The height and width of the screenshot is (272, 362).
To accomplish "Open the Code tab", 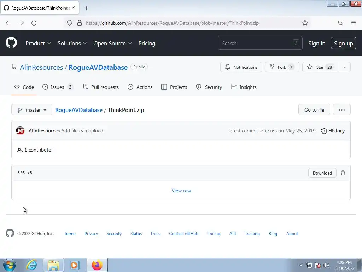I will coord(24,87).
